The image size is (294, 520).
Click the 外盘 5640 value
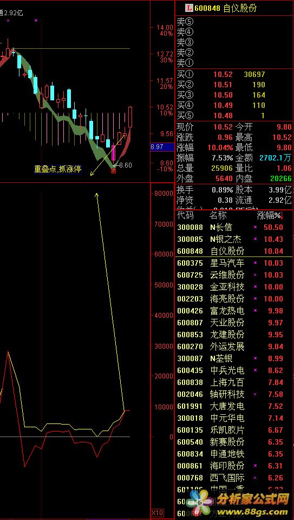[224, 178]
